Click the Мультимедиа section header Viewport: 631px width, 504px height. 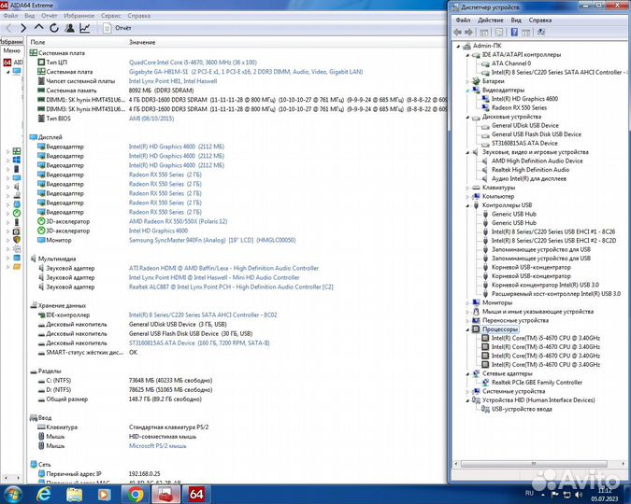[57, 259]
